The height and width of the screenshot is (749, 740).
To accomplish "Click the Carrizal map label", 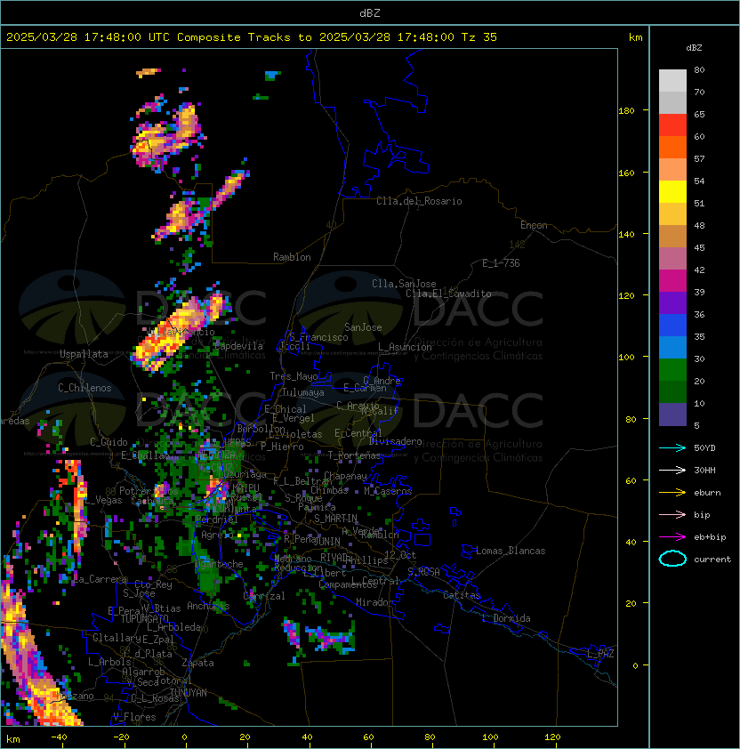I will click(x=263, y=596).
